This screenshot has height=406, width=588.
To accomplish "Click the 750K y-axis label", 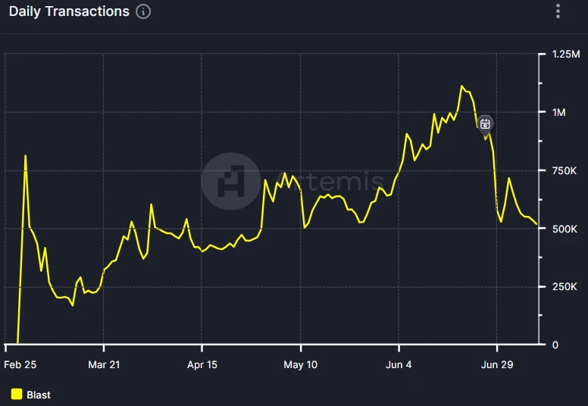I will click(x=565, y=171).
